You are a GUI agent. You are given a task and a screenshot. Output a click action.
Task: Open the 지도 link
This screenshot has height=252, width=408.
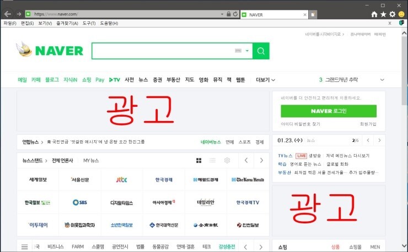click(190, 80)
